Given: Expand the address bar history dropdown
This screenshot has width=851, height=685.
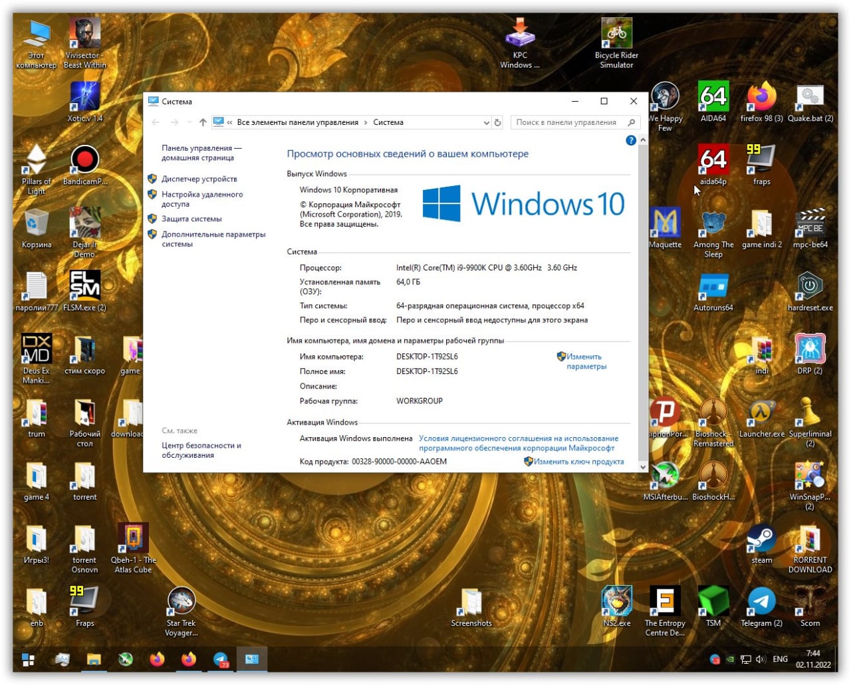Looking at the screenshot, I should pyautogui.click(x=486, y=122).
